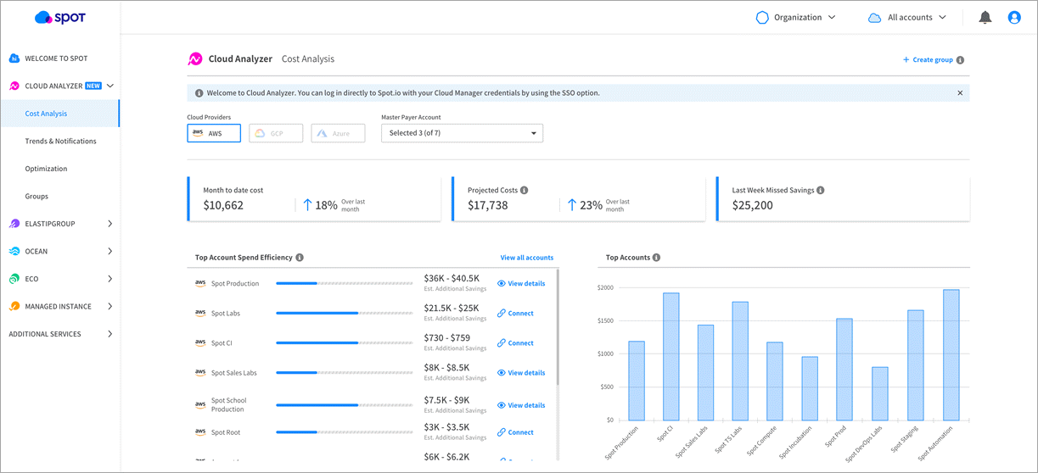1038x473 pixels.
Task: Click info icon beside Projected Costs
Action: click(x=524, y=190)
